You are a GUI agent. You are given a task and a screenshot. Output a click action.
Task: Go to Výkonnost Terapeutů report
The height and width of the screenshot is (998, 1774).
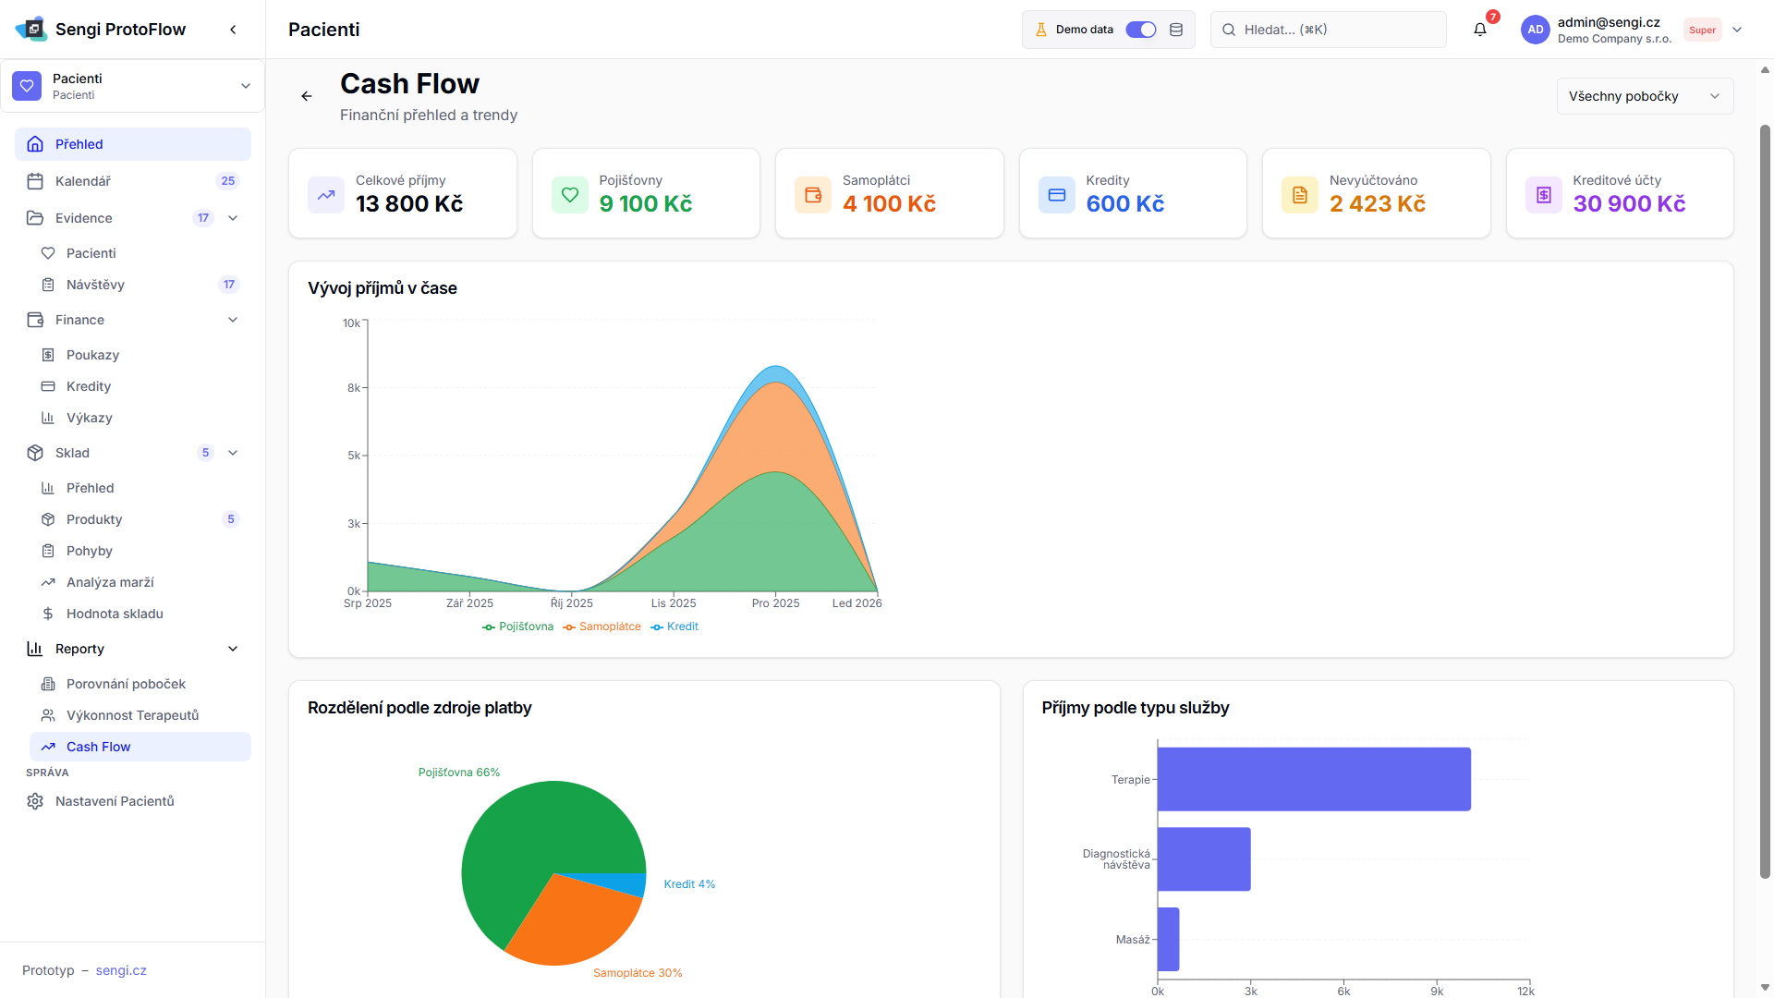pyautogui.click(x=132, y=715)
